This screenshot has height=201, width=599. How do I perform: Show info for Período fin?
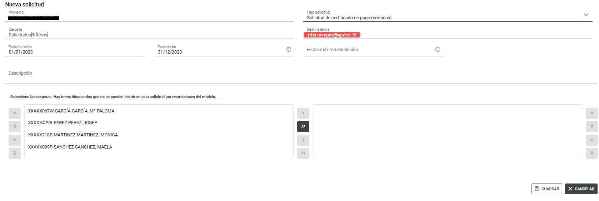tap(289, 50)
